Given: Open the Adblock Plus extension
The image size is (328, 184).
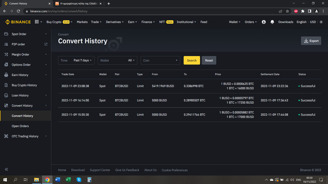Looking at the screenshot, I should point(296,11).
